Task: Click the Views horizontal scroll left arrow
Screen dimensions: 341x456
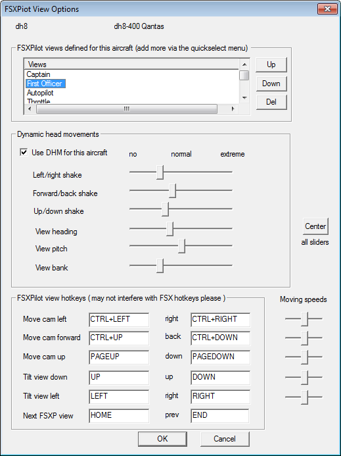Action: tap(30, 109)
